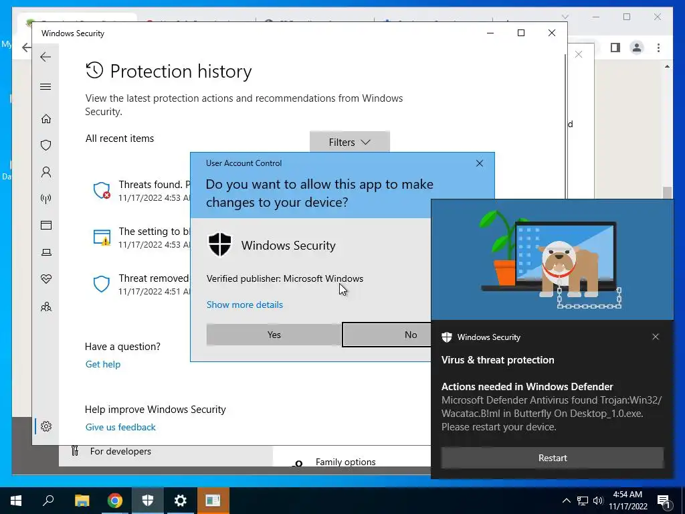Image resolution: width=685 pixels, height=514 pixels.
Task: Open 'The setting to bl' history entry
Action: (141, 238)
